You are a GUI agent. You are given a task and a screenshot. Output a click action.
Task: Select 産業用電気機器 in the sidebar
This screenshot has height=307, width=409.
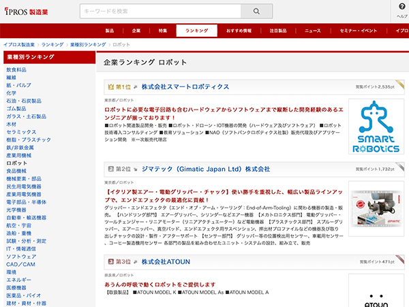[x=24, y=194]
